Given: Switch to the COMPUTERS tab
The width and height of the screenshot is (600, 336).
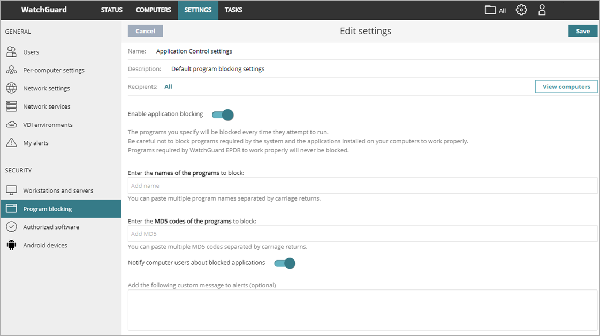Looking at the screenshot, I should pos(154,10).
